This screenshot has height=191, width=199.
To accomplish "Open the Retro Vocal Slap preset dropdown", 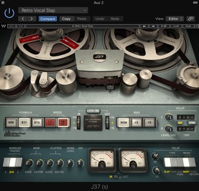I will point(53,10).
